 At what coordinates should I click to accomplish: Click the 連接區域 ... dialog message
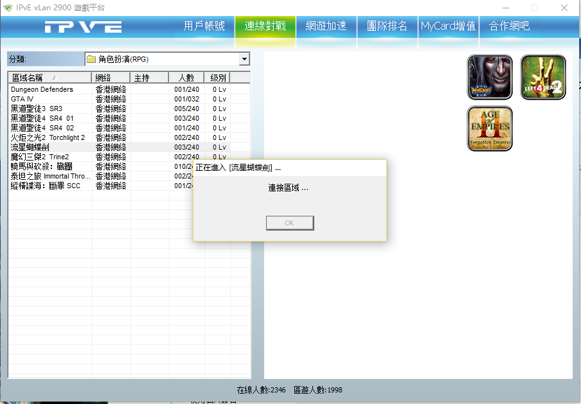[x=289, y=188]
